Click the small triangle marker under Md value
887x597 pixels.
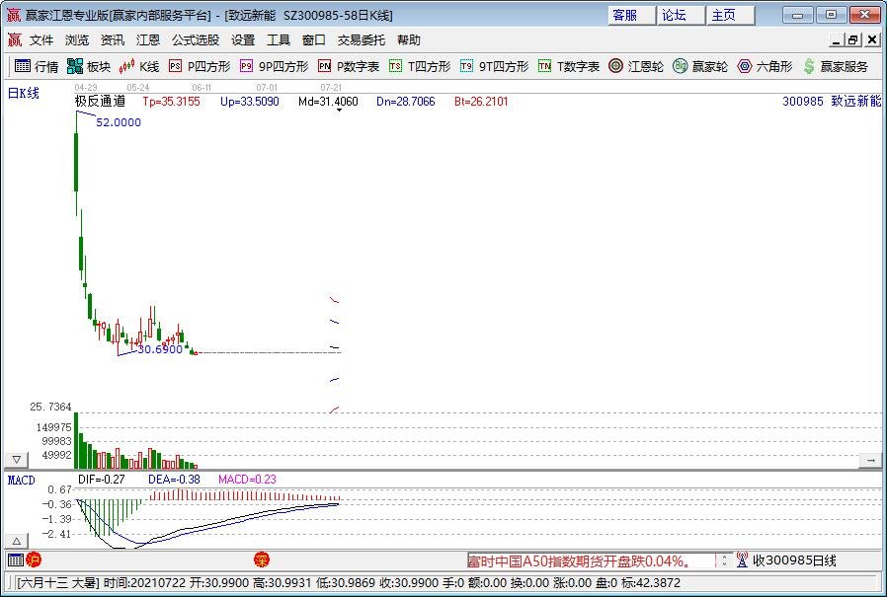(x=339, y=111)
